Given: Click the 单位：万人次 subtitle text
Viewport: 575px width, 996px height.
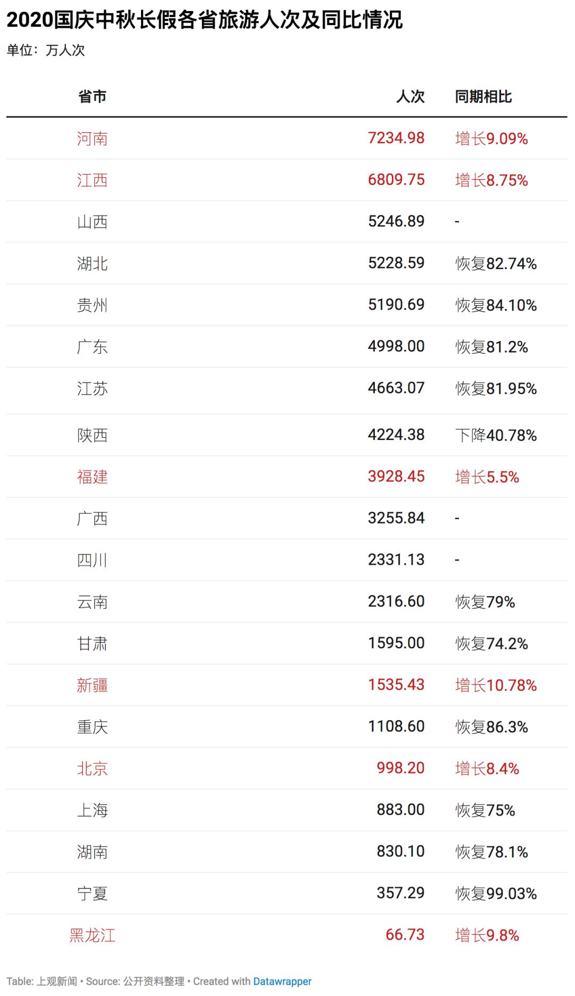Looking at the screenshot, I should [46, 51].
